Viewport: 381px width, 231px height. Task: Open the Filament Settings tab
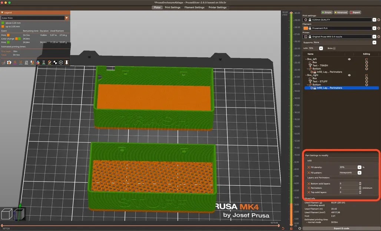point(194,7)
